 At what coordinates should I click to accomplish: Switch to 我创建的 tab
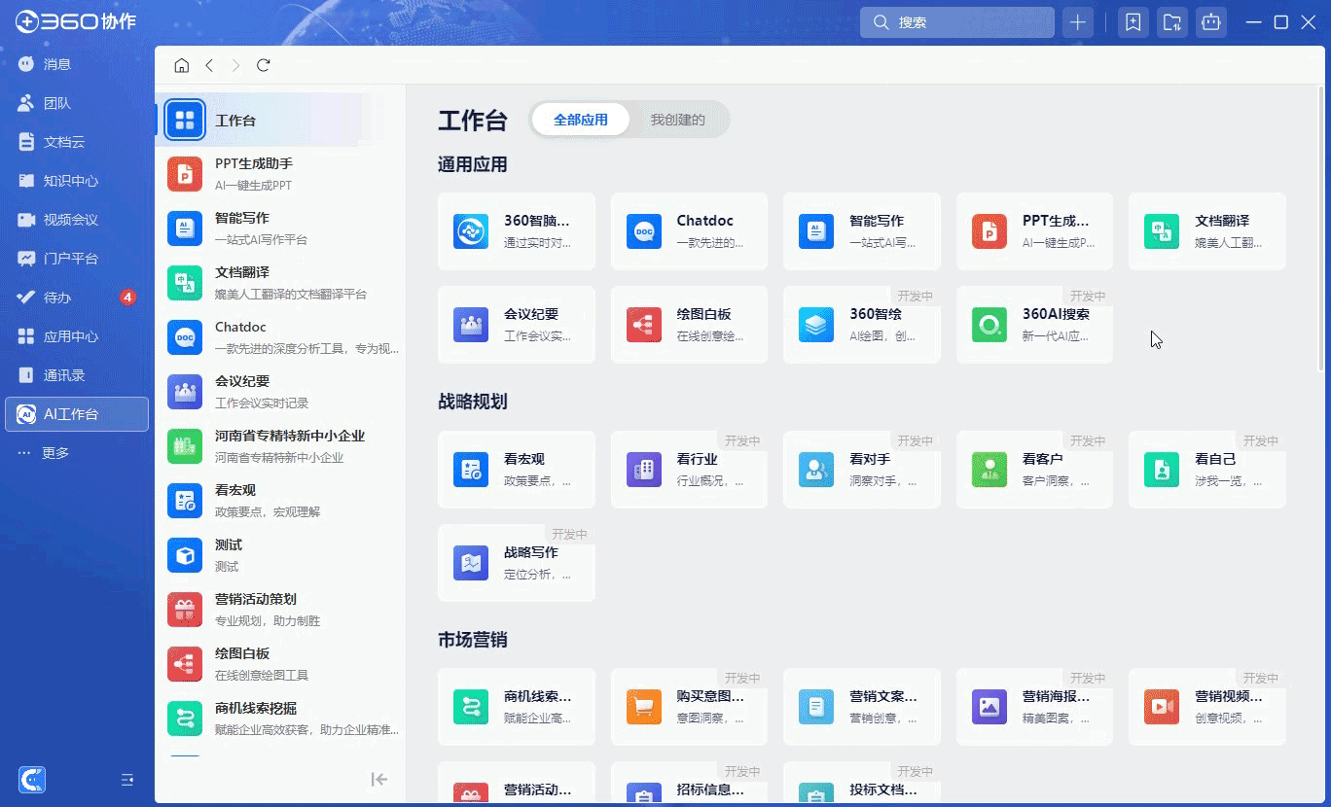tap(678, 120)
